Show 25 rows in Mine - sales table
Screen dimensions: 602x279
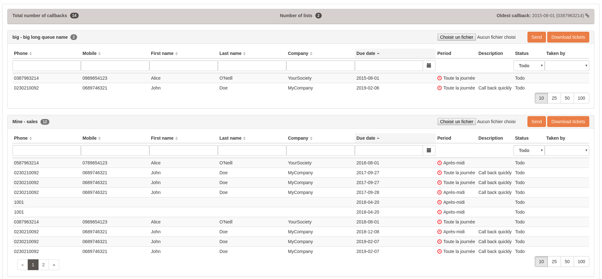[554, 262]
